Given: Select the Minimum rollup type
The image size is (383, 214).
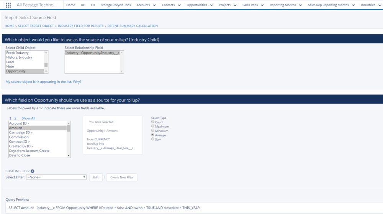Looking at the screenshot, I should pos(153,131).
